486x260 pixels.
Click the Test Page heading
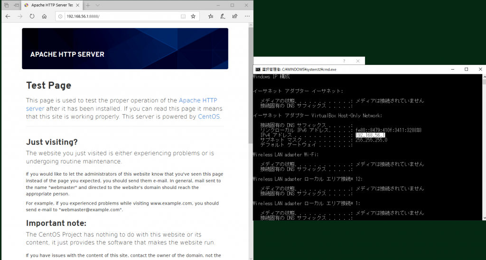coord(49,85)
